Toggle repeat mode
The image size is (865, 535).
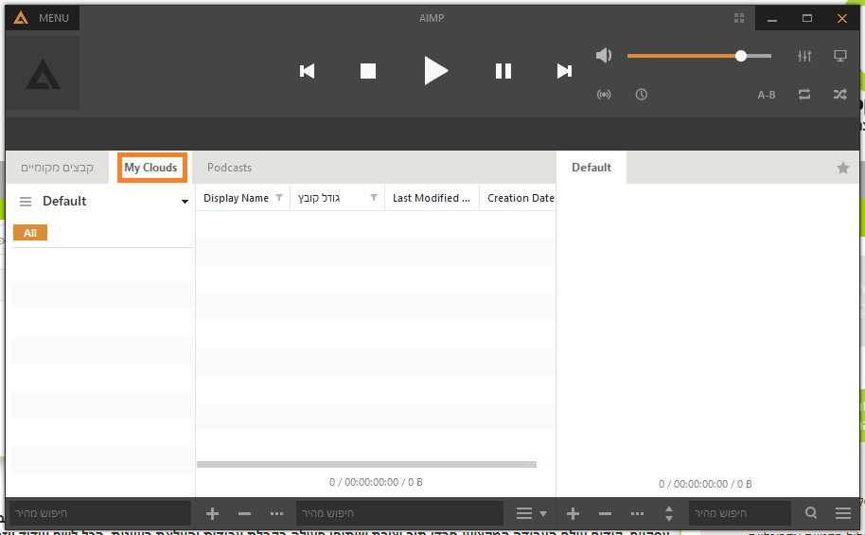pyautogui.click(x=804, y=95)
